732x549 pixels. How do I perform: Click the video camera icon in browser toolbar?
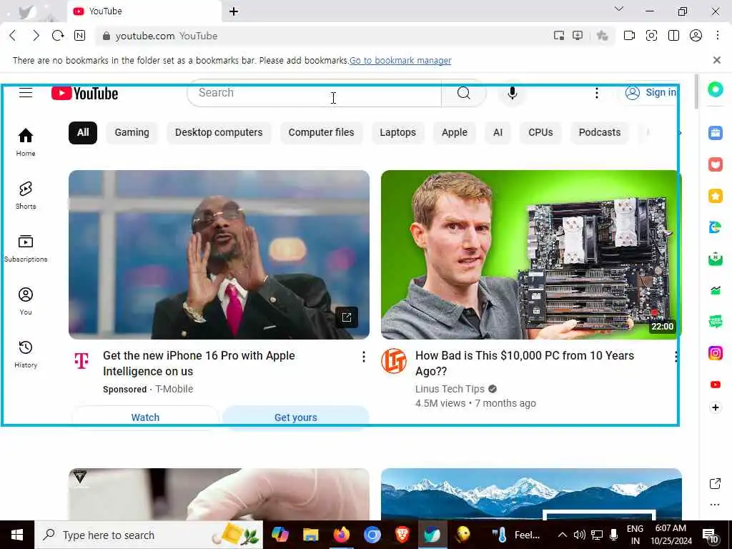point(629,36)
